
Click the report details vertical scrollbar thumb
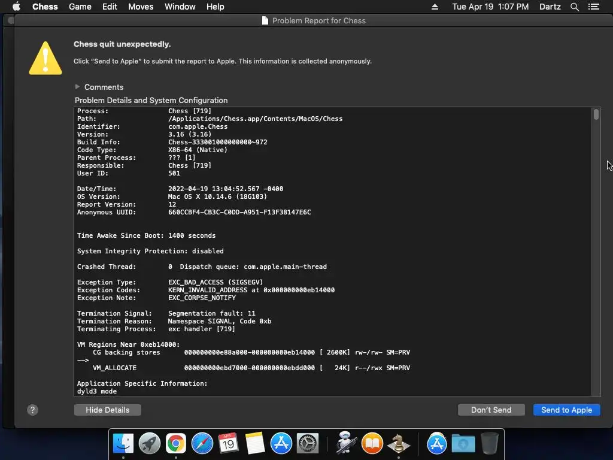(596, 114)
